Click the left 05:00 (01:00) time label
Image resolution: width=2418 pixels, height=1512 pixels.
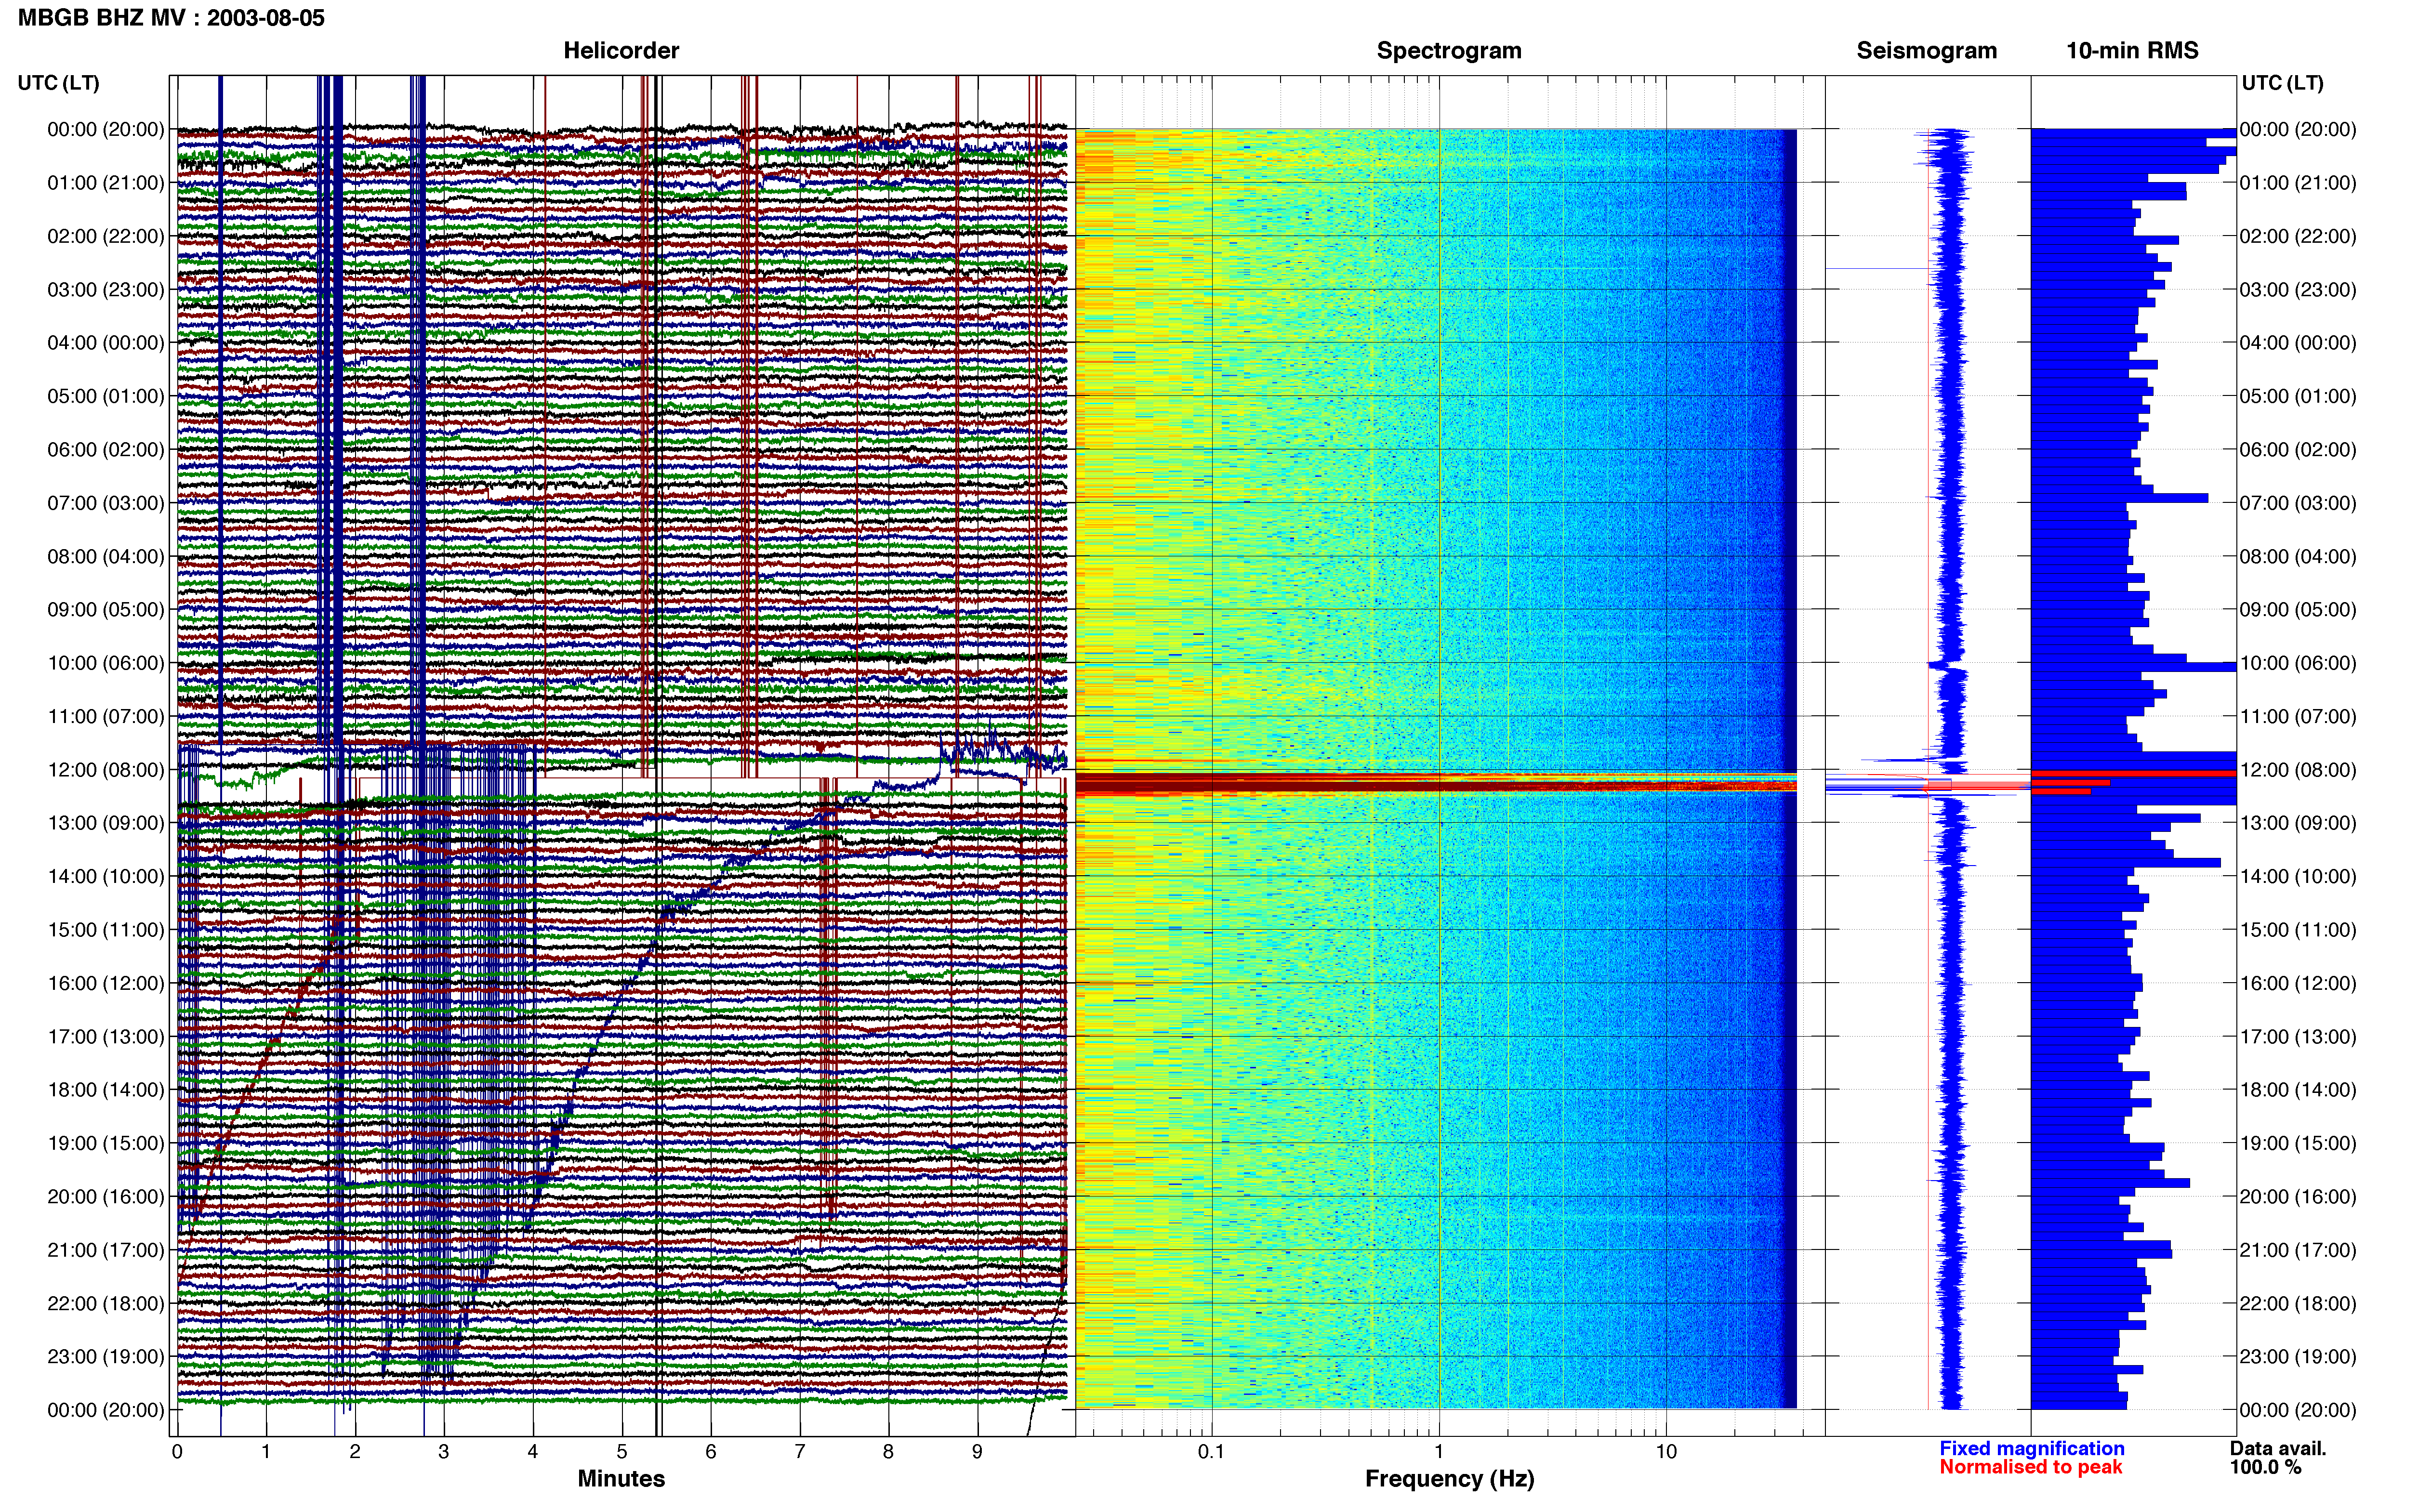pyautogui.click(x=106, y=396)
